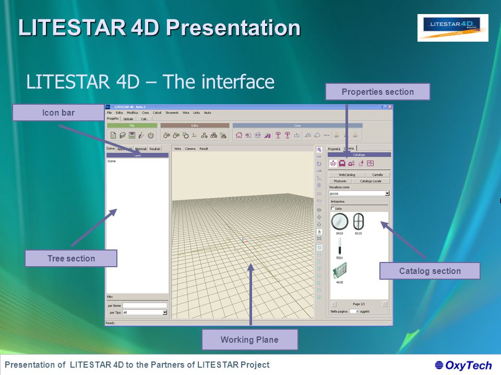Click the open project folder icon
The image size is (501, 375).
click(122, 135)
